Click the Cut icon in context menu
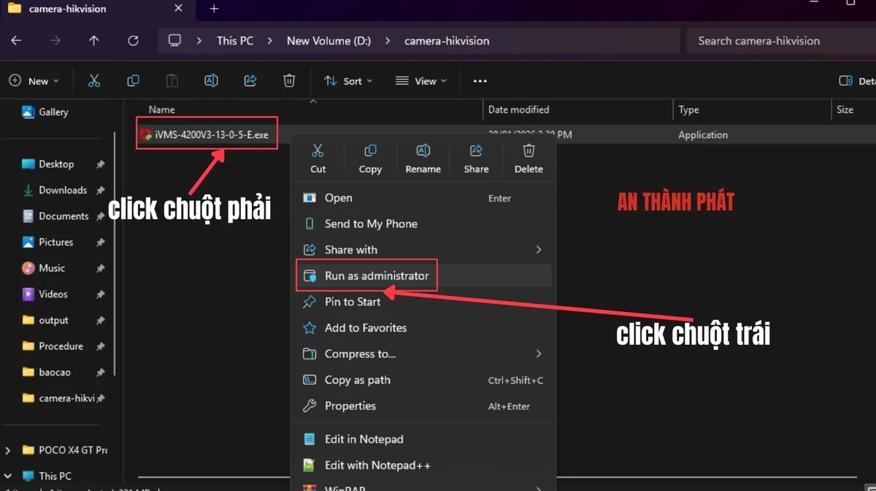This screenshot has width=876, height=491. point(318,151)
